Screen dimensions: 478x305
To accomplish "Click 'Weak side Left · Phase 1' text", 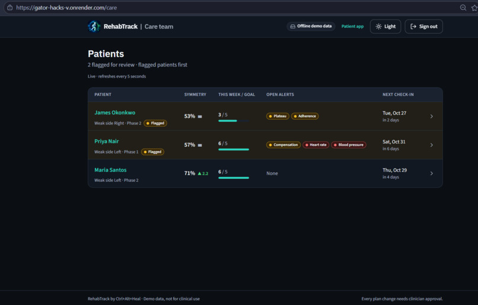I will 116,152.
